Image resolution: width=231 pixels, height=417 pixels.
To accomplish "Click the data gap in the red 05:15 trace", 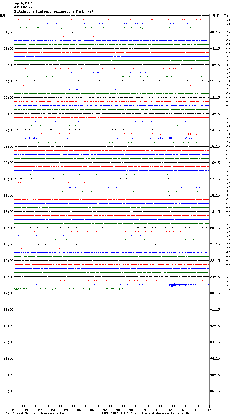I will click(79, 101).
